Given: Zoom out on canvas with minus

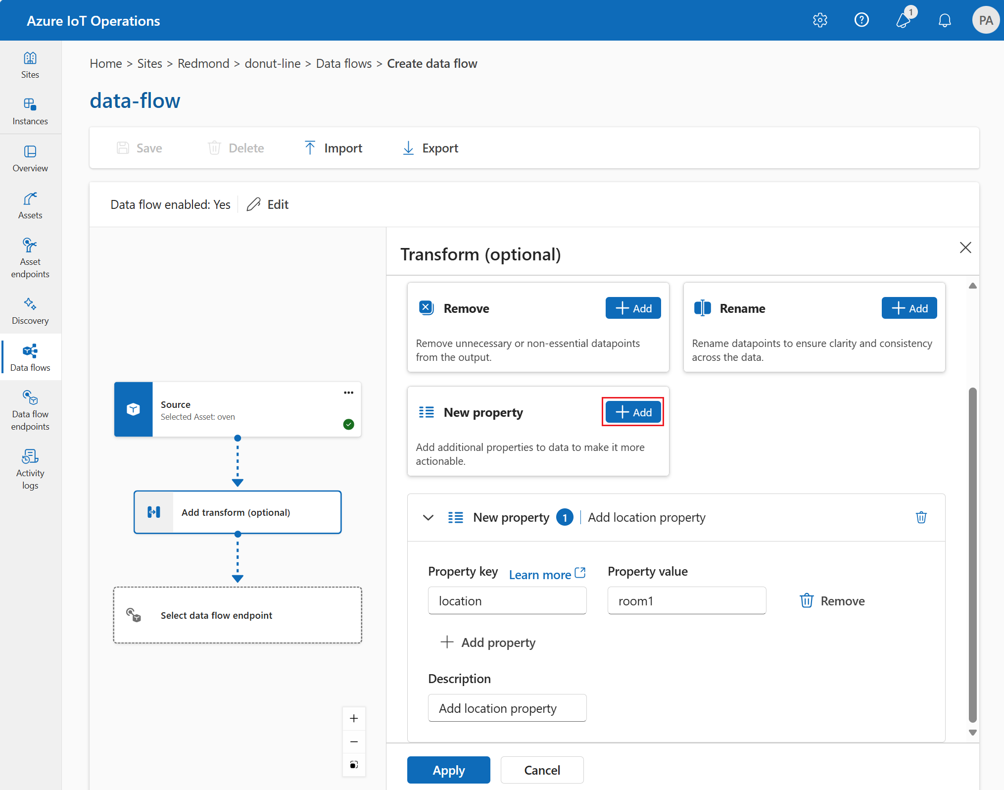Looking at the screenshot, I should (354, 741).
